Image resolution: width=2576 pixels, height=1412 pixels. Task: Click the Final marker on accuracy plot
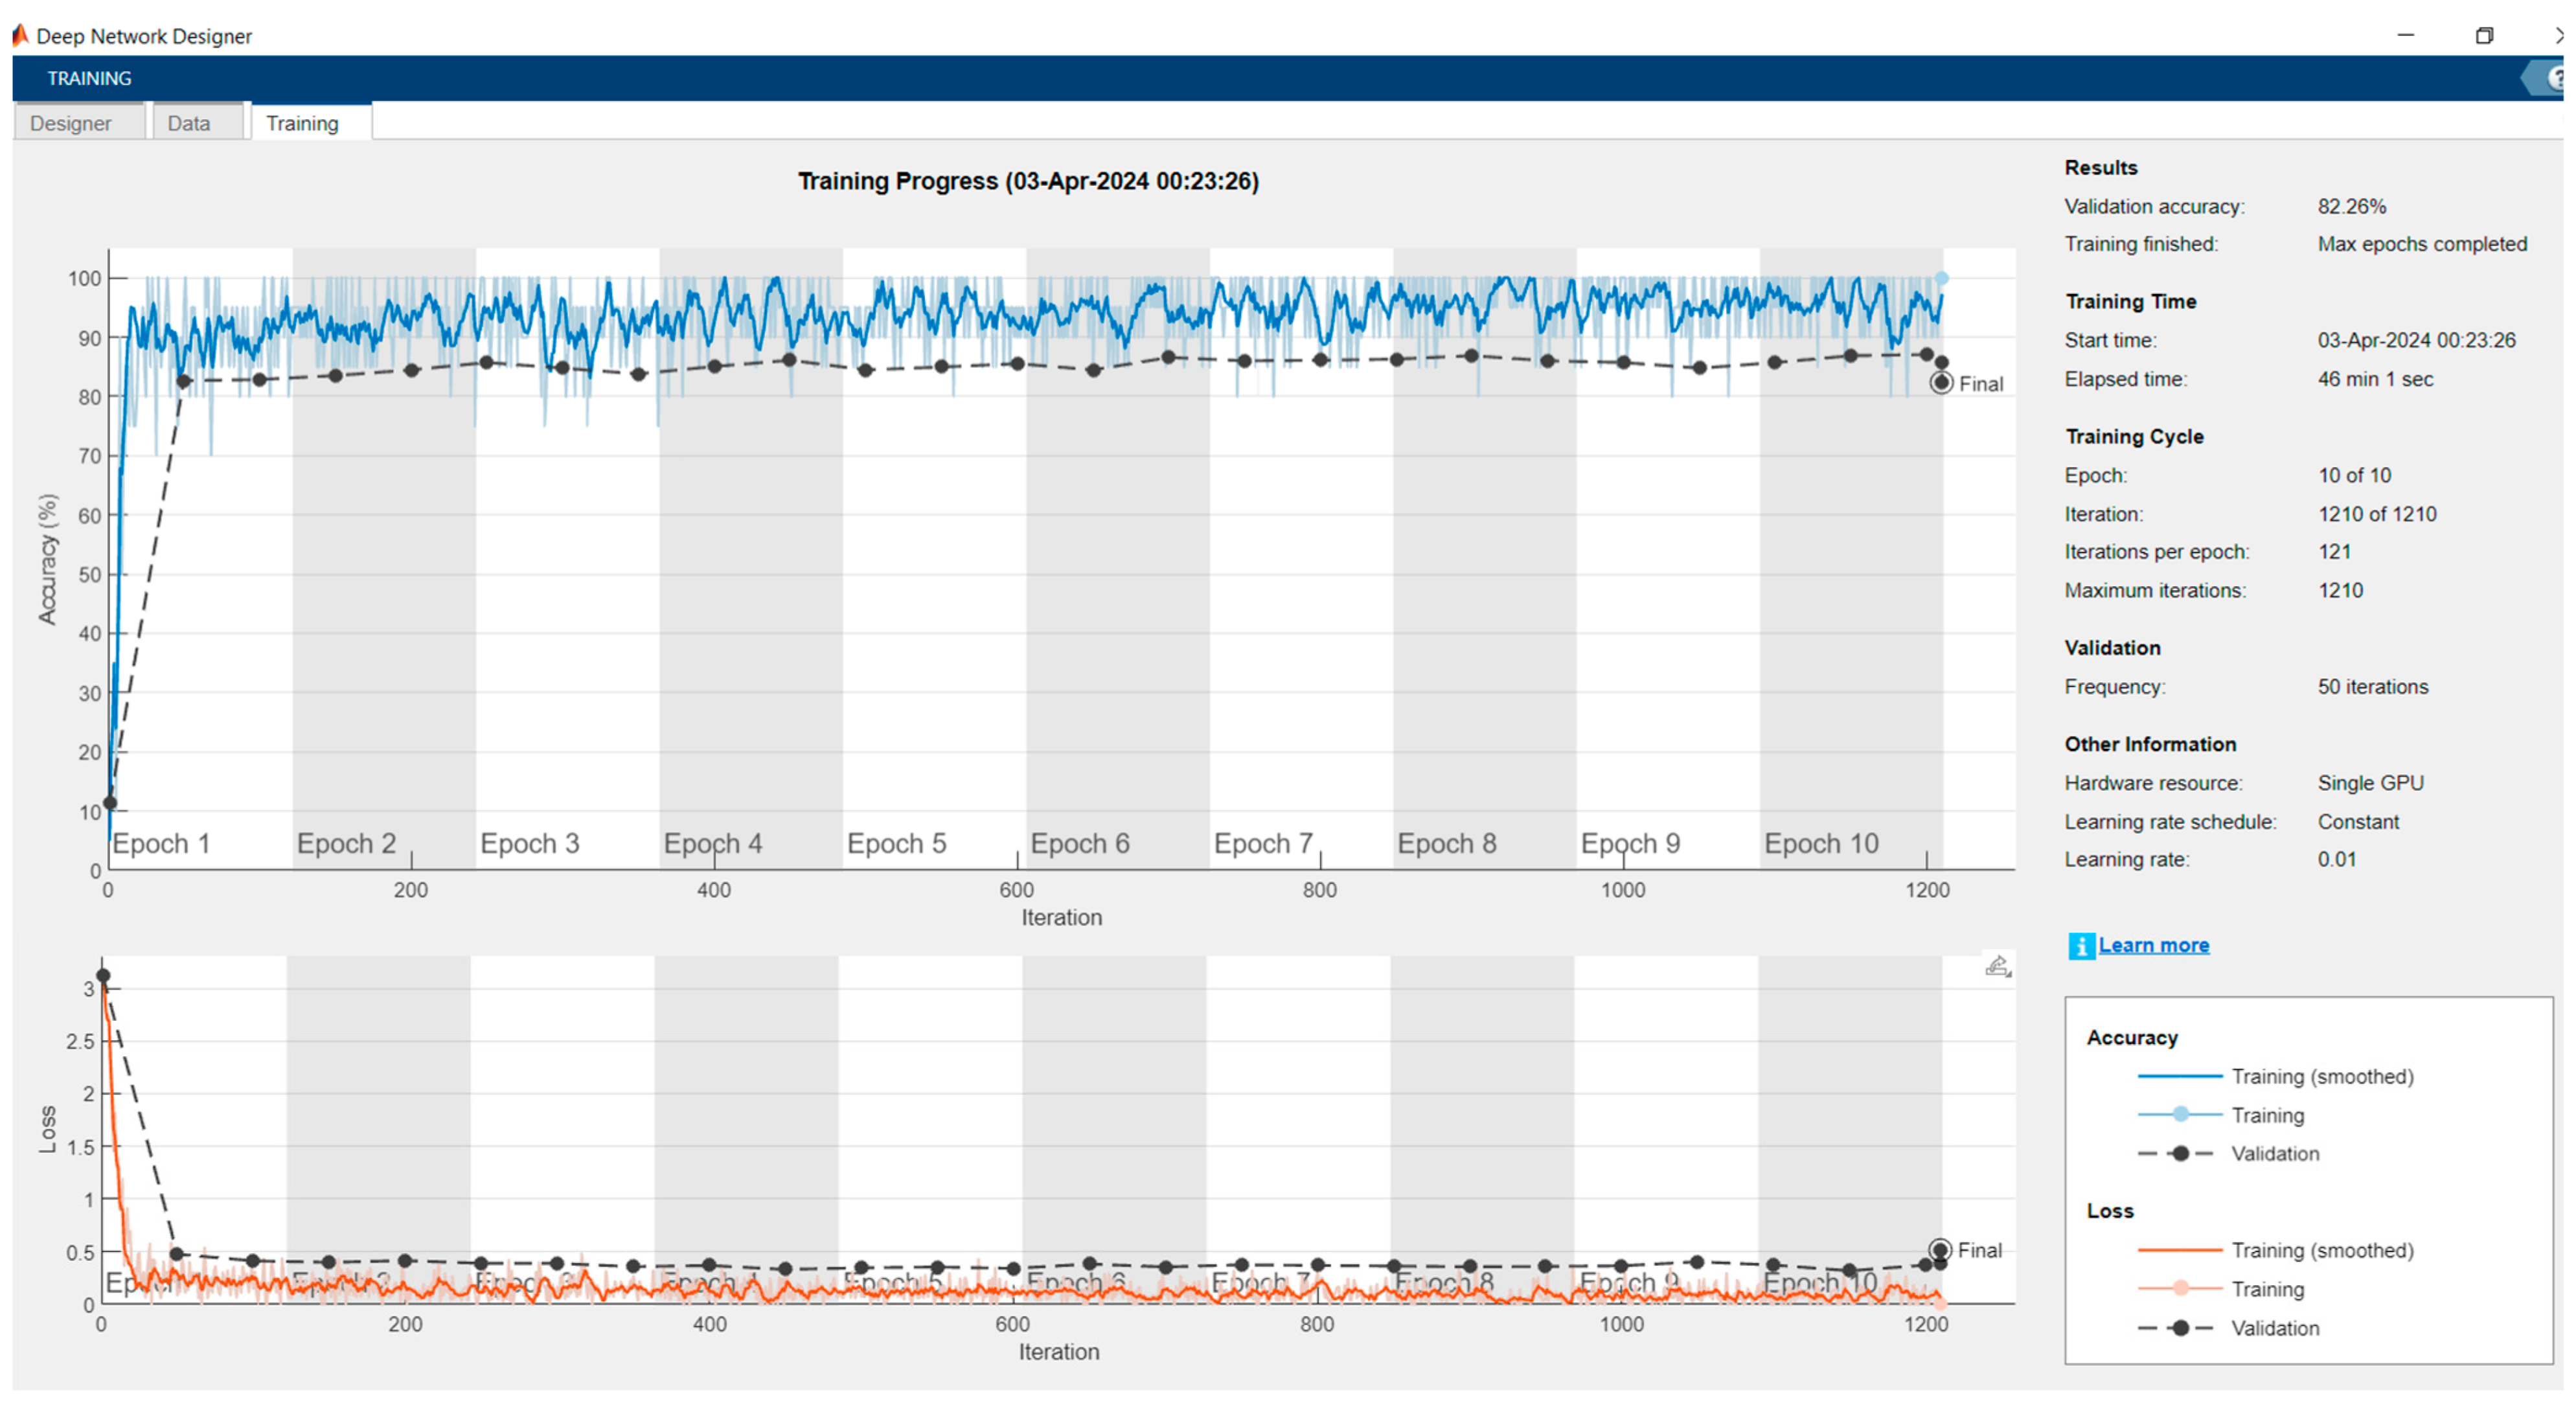1941,383
